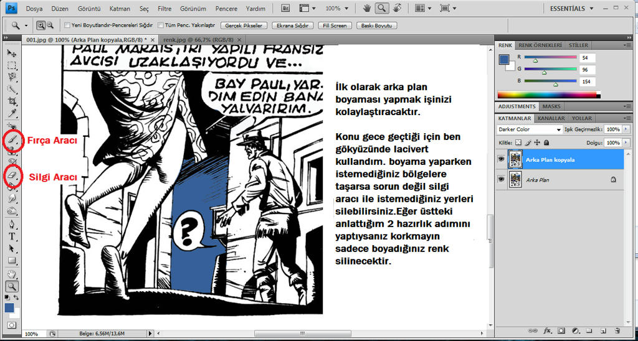Open the Layers panel flyout menu
This screenshot has width=638, height=341.
click(628, 118)
